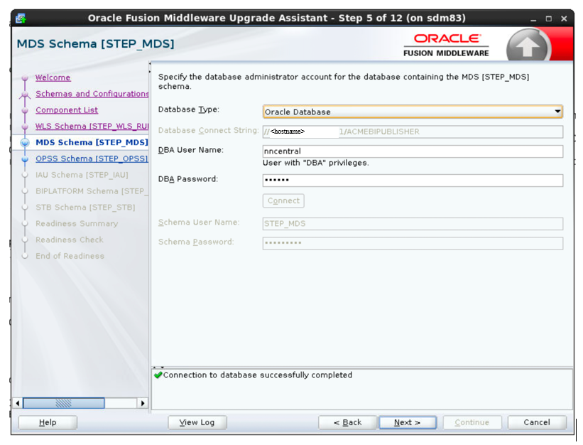Screen dimensions: 583x445
Task: Click the Schema Password field
Action: [x=413, y=243]
